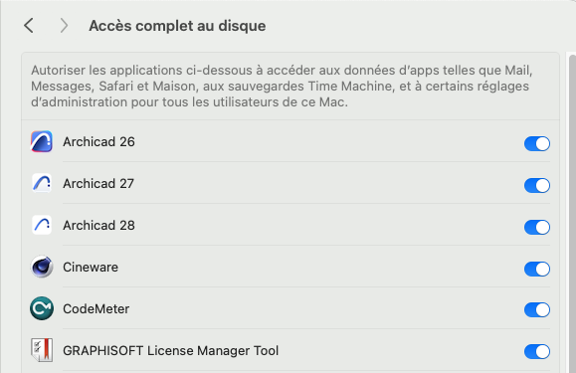Disable full disk access for Archicad 26
Screen dimensions: 576x373
(x=537, y=143)
